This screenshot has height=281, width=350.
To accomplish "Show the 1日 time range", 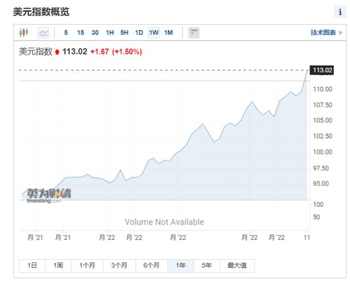I will [x=32, y=266].
